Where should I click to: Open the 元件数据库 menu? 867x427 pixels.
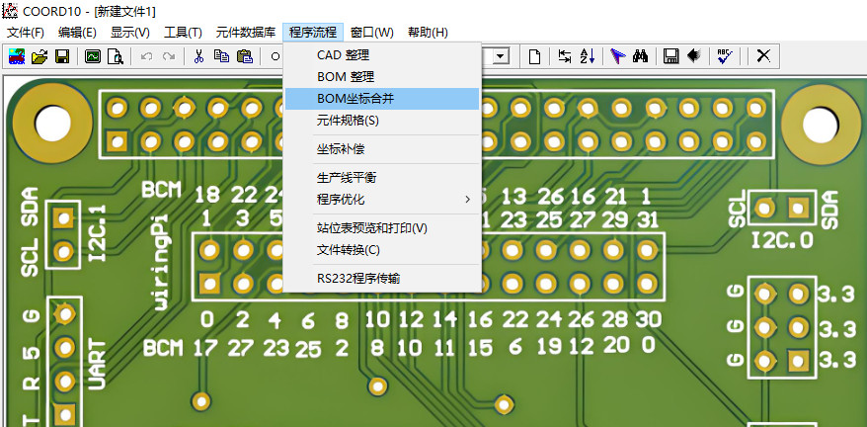click(x=246, y=32)
